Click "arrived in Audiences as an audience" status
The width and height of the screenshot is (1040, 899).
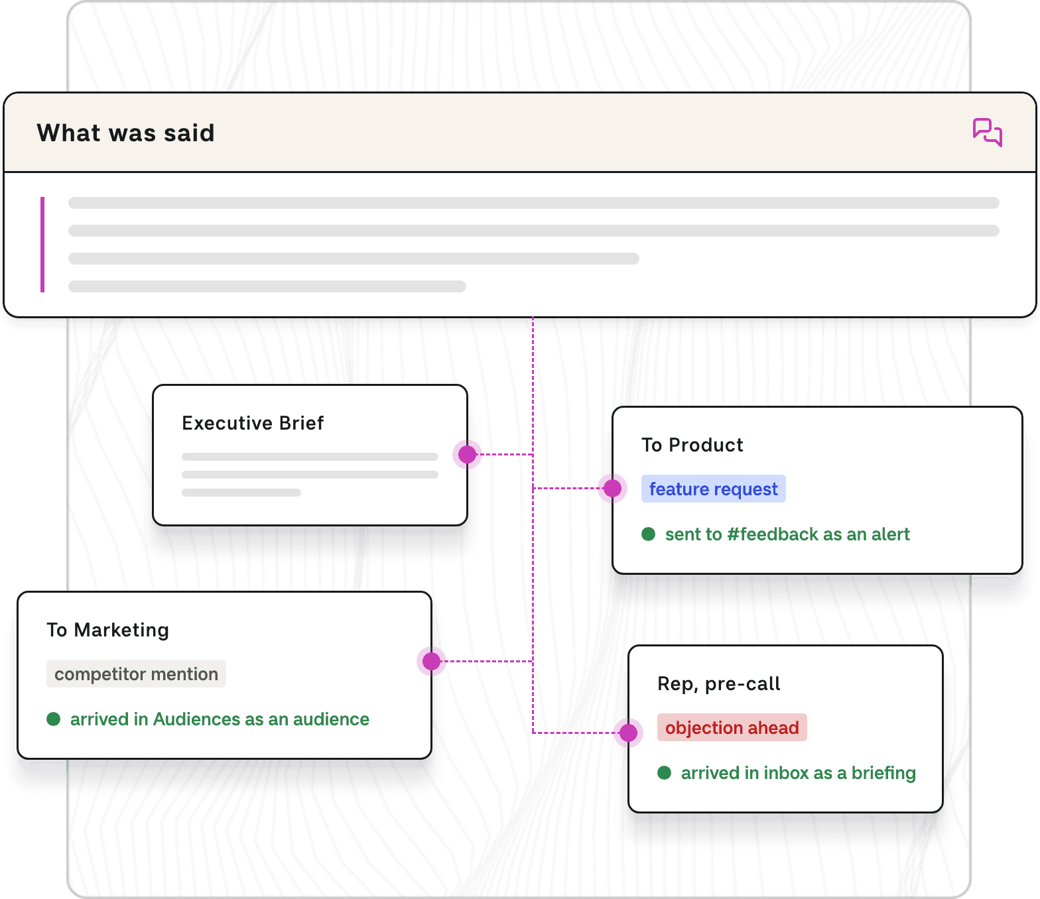tap(220, 719)
